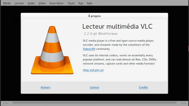Toggle the remaining time label at right
Screen dimensions: 189x106
coord(183,103)
